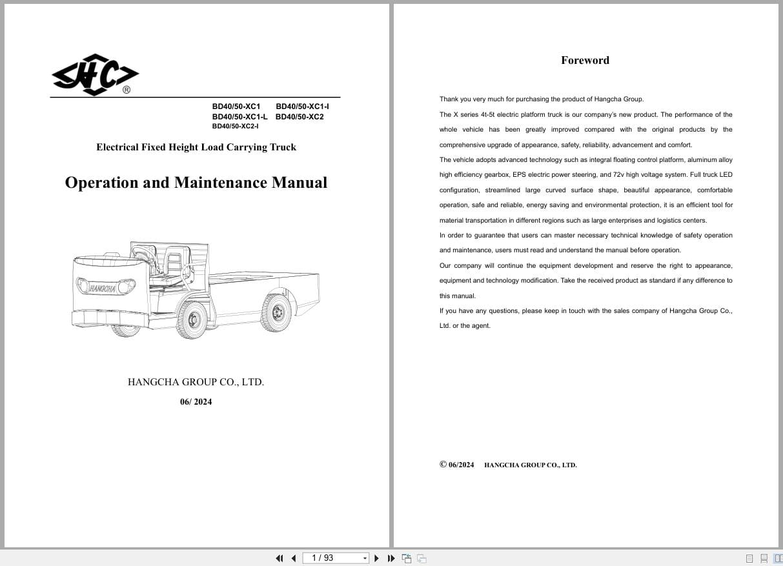Click the Electrical Fixed Height Load Carrying Truck subtitle

(x=196, y=147)
